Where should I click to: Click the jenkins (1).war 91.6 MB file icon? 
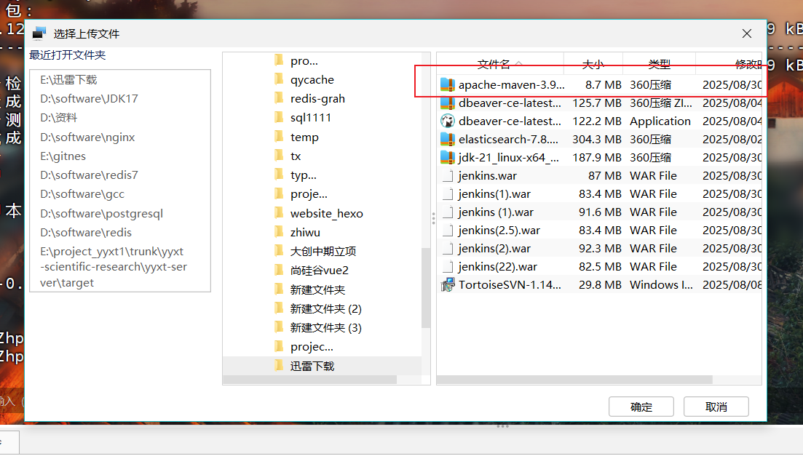pyautogui.click(x=448, y=212)
